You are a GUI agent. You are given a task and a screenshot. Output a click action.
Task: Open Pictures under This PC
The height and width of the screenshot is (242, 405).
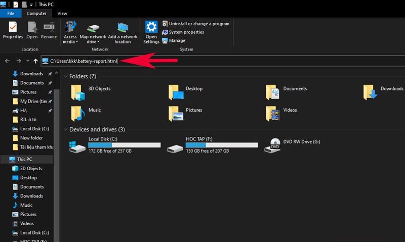(28, 214)
